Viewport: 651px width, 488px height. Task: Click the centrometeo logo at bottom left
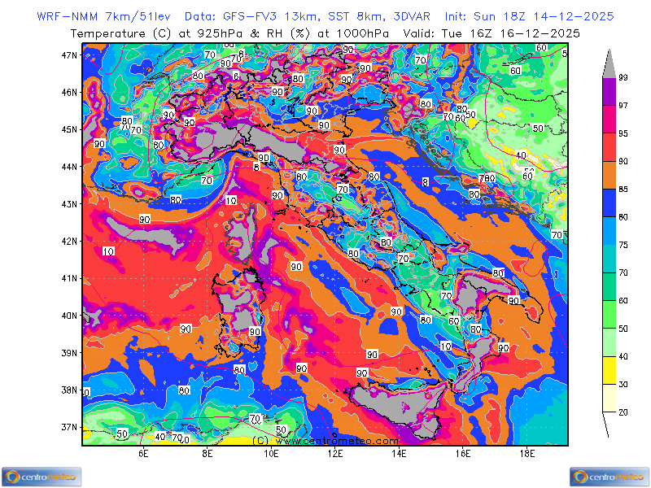(x=42, y=477)
